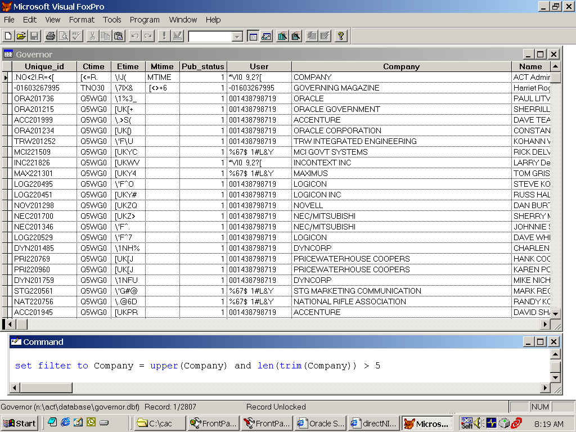Screen dimensions: 576x432
Task: Click the Ctime column header
Action: pos(94,66)
